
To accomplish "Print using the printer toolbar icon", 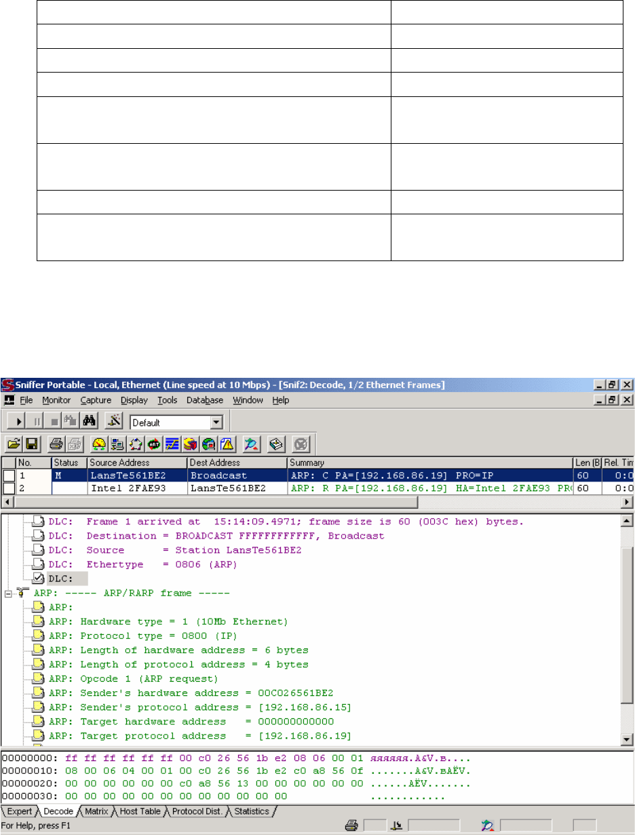I will pos(56,444).
